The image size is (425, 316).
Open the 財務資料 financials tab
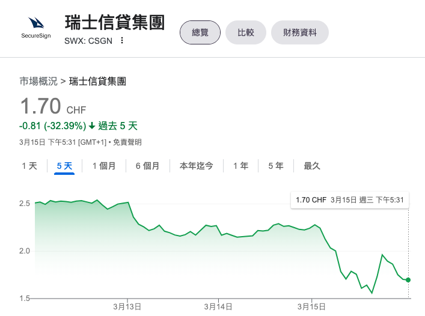click(300, 32)
